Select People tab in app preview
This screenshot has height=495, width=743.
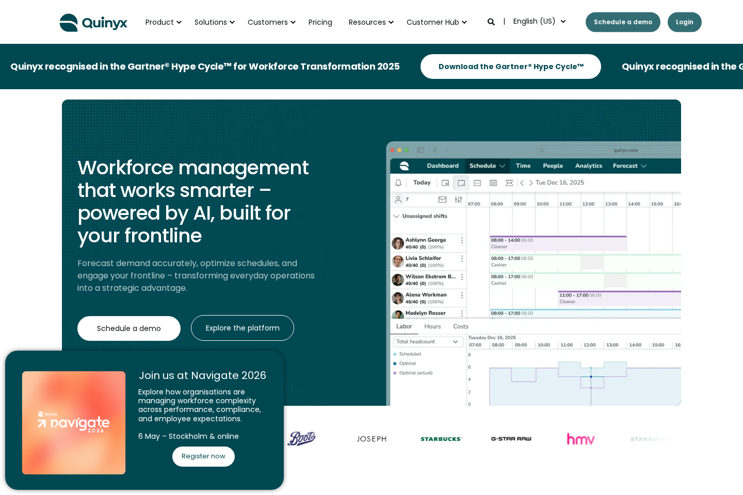tap(553, 166)
